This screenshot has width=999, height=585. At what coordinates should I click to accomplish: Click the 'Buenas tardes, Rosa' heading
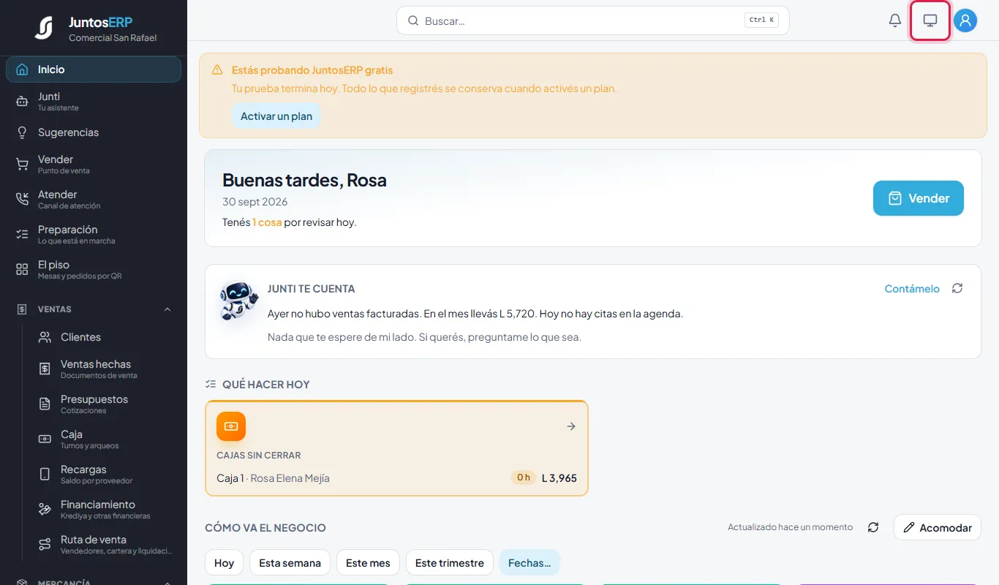[304, 180]
